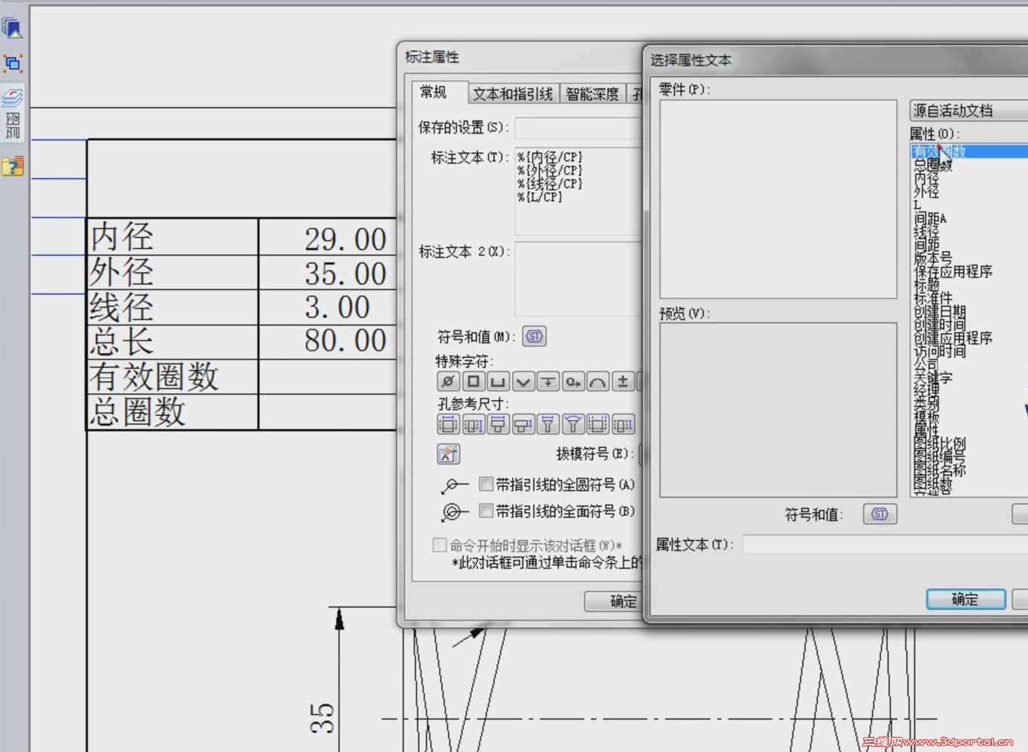The width and height of the screenshot is (1028, 752).
Task: Insert the countersink V special character
Action: pos(523,382)
